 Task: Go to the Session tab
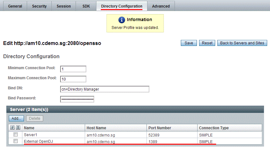pos(64,6)
